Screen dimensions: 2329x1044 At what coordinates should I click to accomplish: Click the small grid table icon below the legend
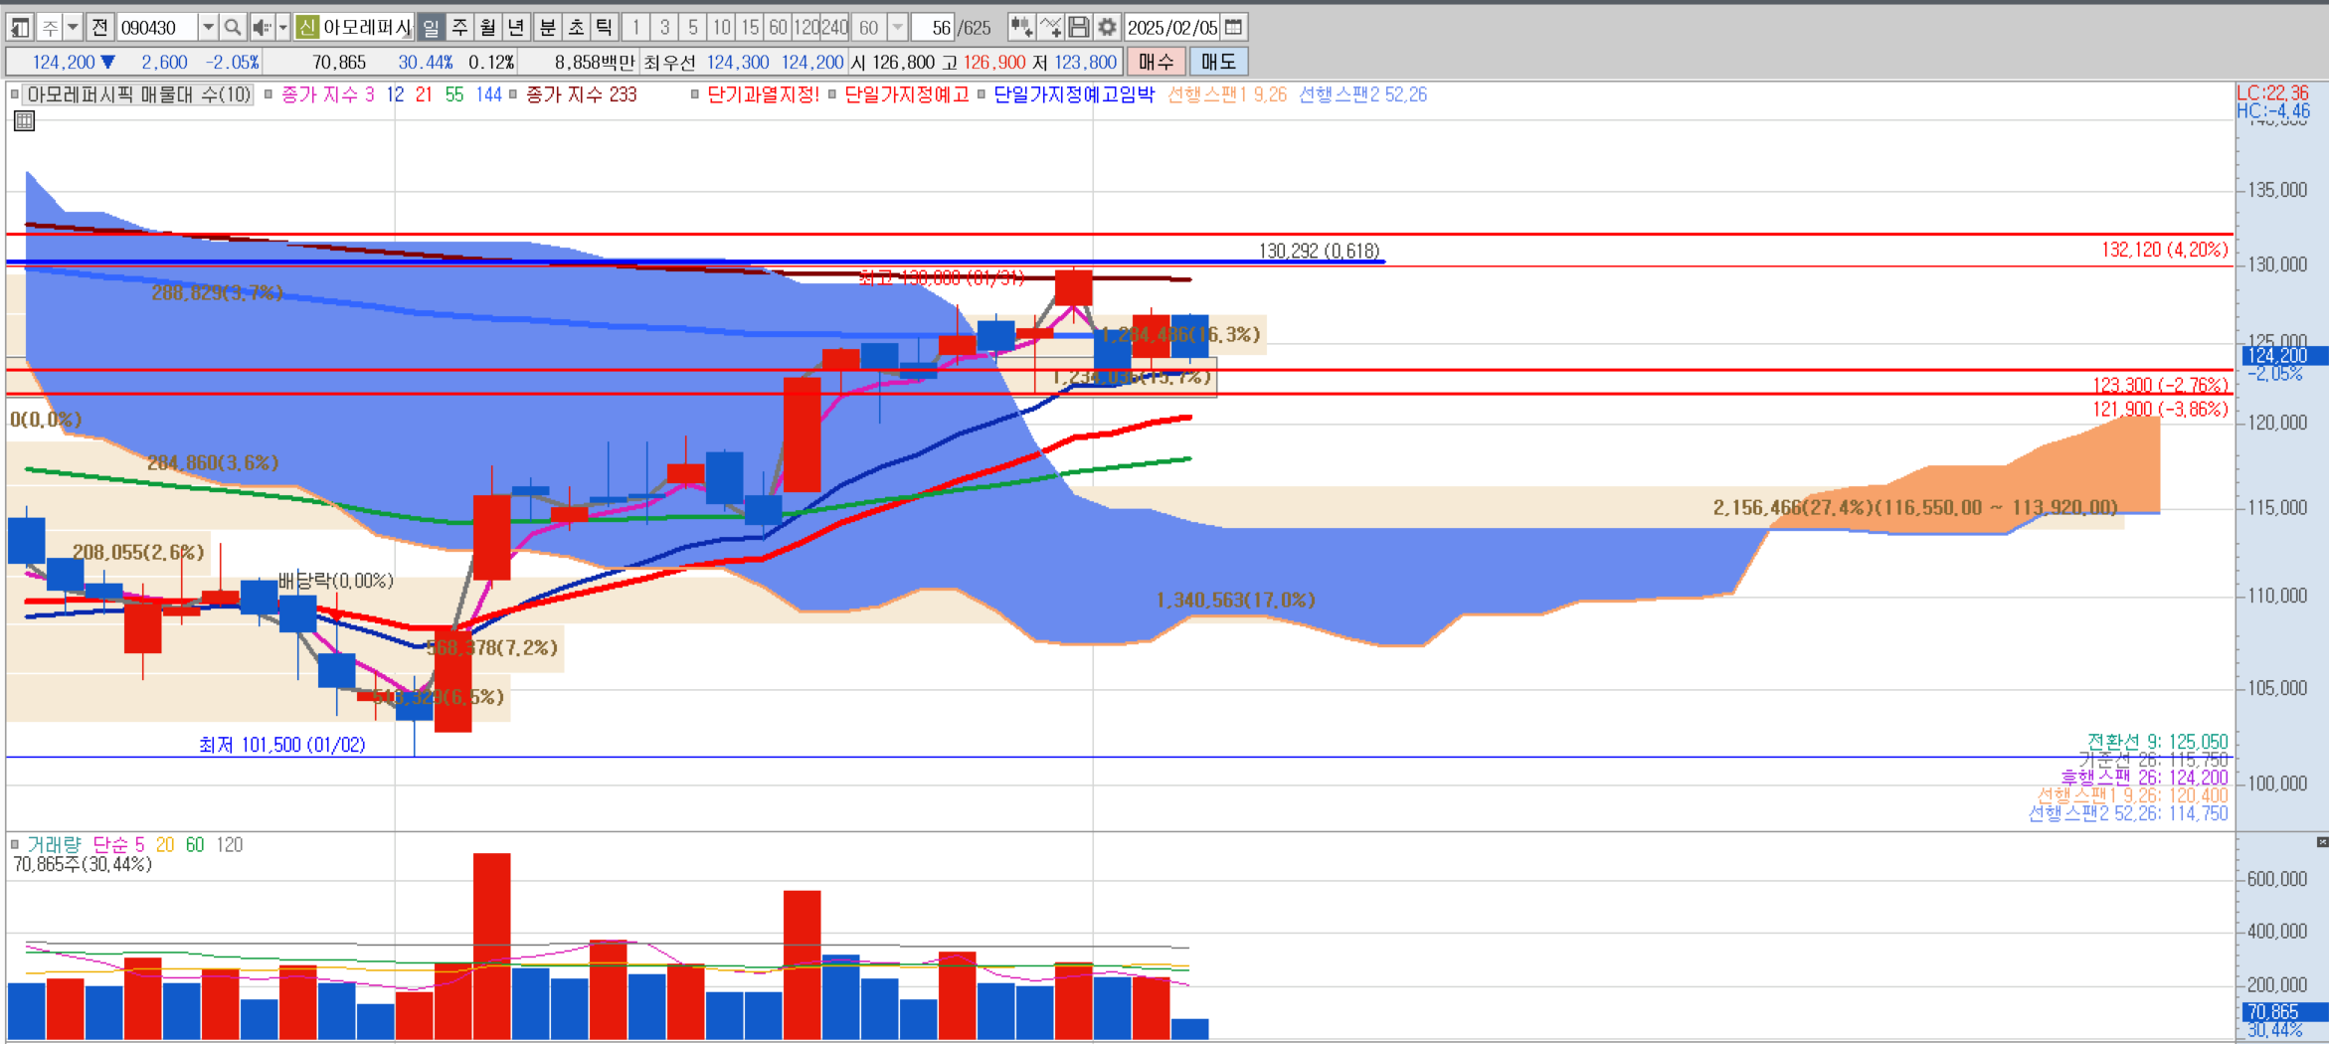25,121
